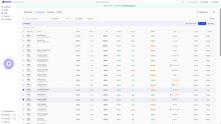
Task: Click the Website channel badge for Ayumu Hirano
Action: 196,41
